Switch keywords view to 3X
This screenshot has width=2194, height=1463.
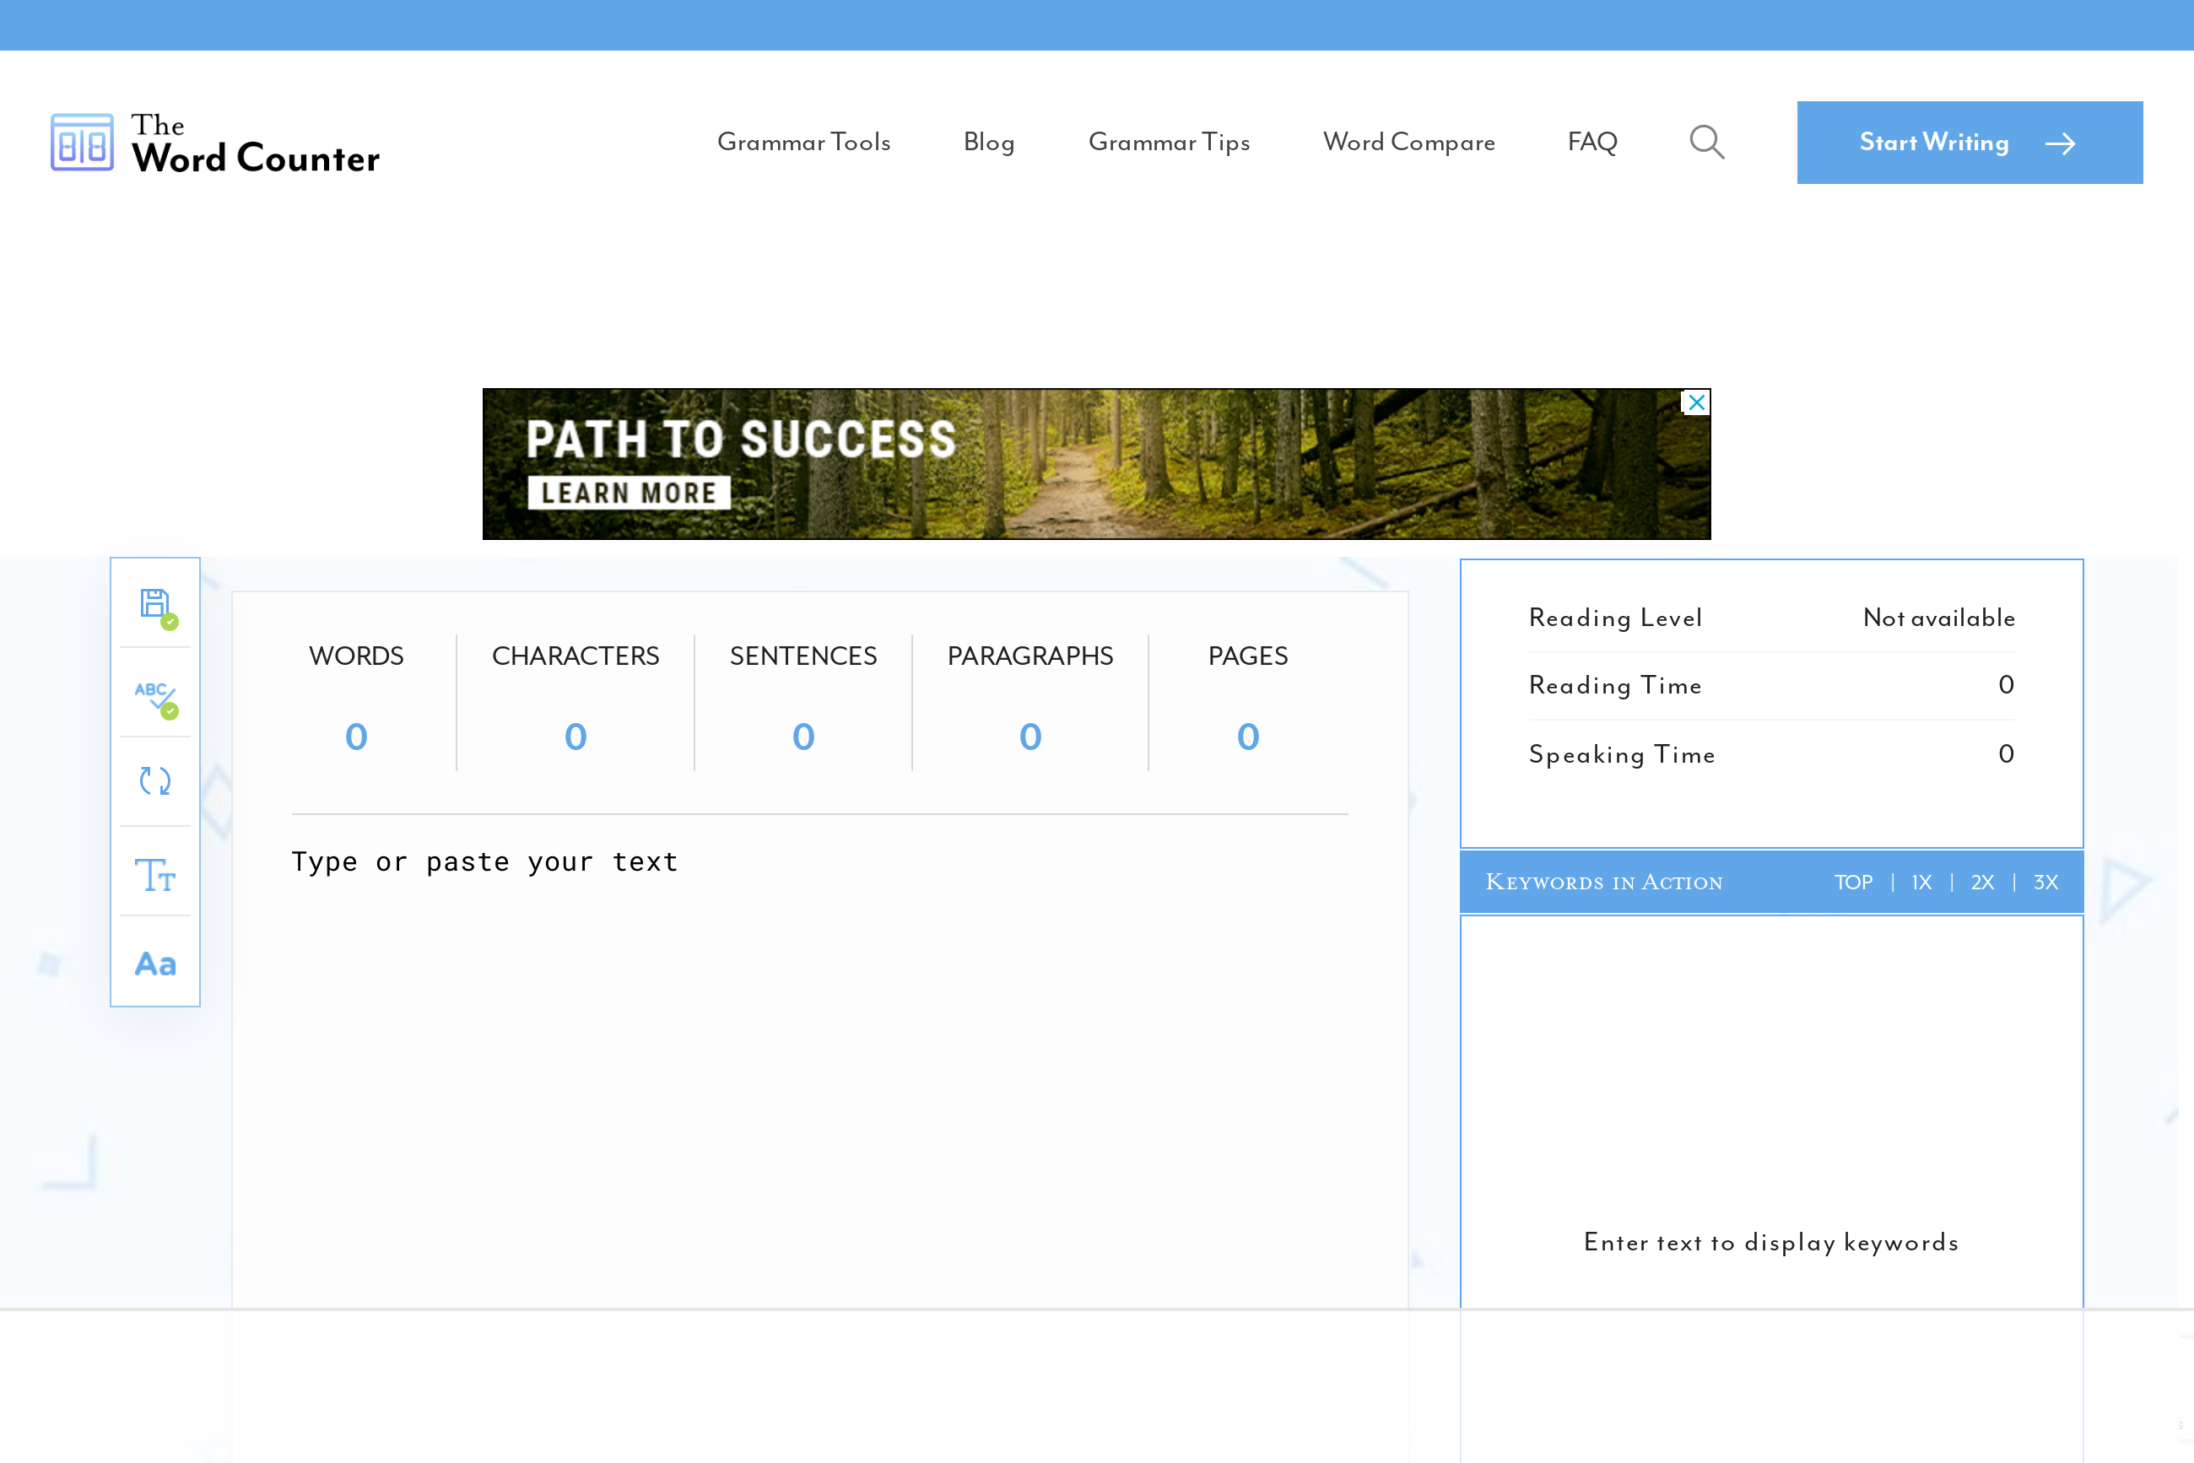click(2045, 883)
